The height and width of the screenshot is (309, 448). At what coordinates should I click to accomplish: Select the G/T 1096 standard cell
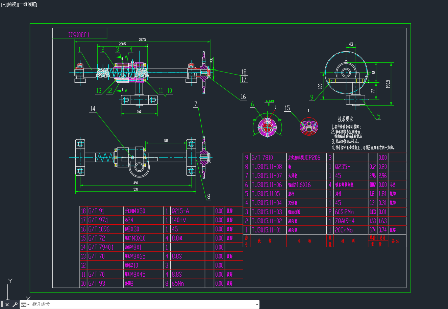click(x=99, y=229)
